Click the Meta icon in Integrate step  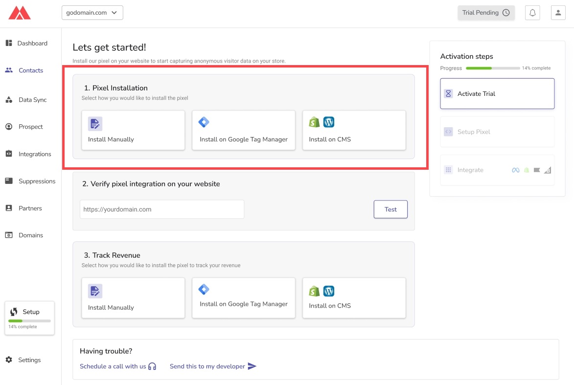[515, 170]
